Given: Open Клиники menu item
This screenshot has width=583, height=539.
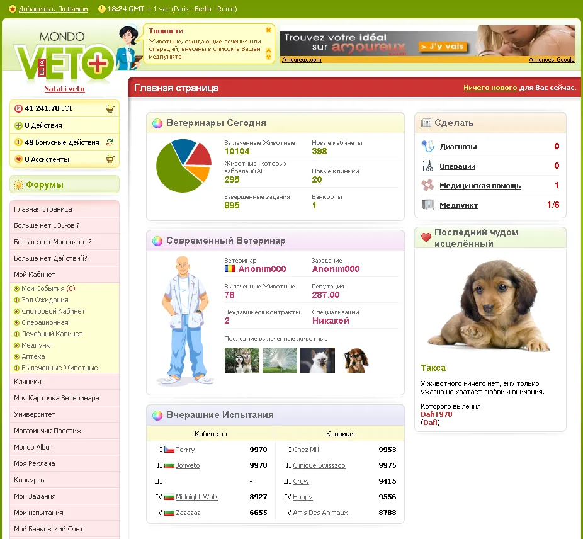Looking at the screenshot, I should (x=64, y=382).
